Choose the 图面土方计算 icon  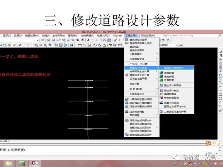click(x=161, y=103)
